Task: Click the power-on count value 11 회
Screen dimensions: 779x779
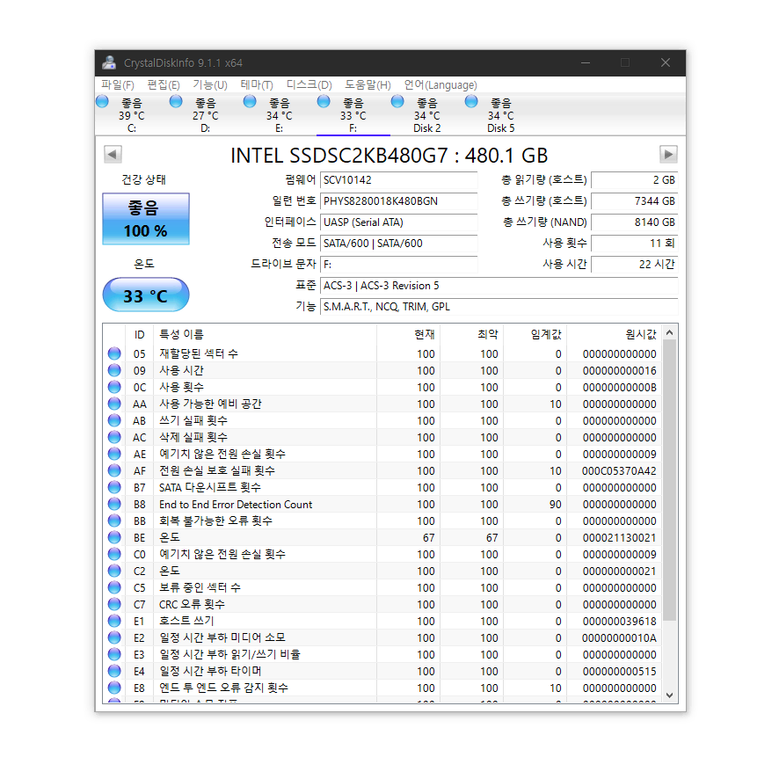Action: 635,244
